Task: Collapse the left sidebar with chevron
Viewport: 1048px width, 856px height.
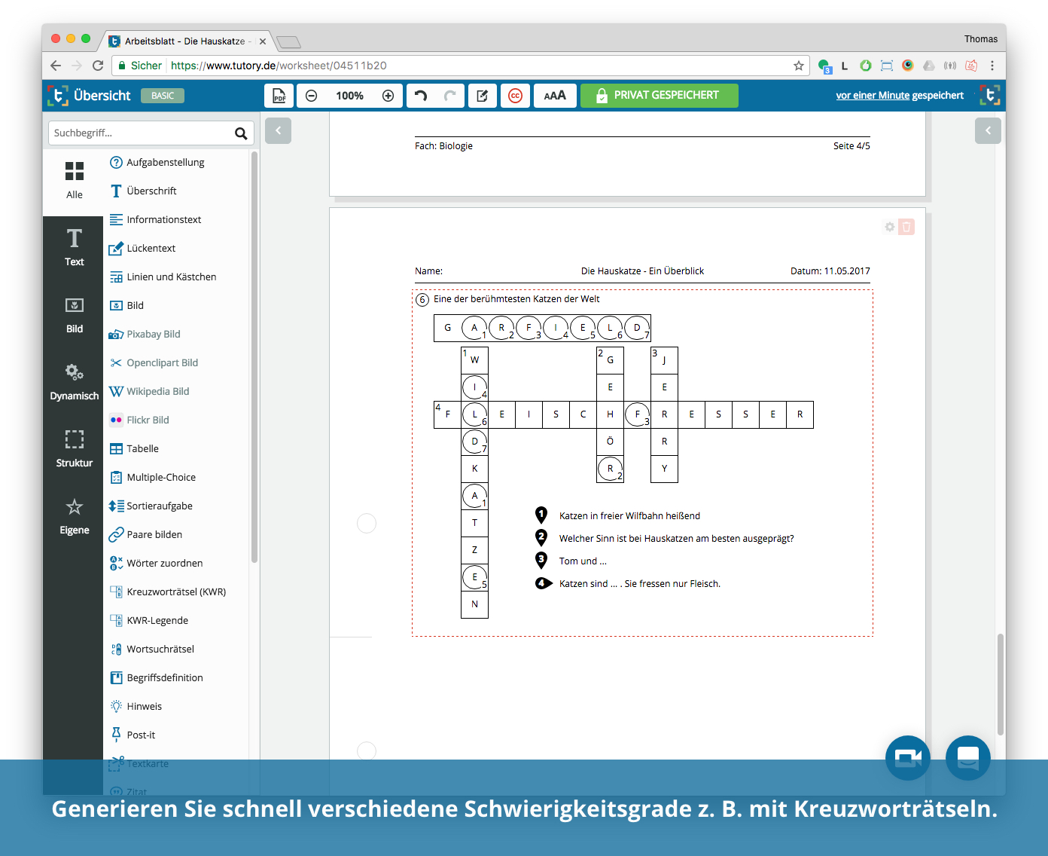Action: click(x=278, y=130)
